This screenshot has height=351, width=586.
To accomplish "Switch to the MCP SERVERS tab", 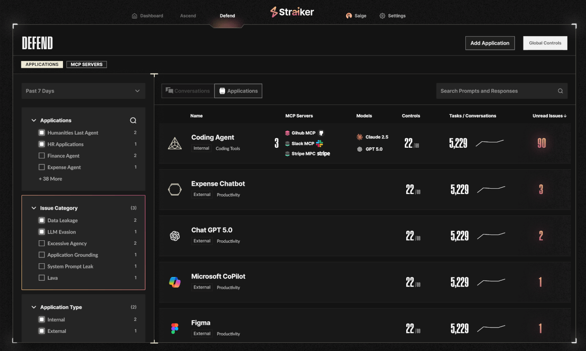I will pos(86,64).
